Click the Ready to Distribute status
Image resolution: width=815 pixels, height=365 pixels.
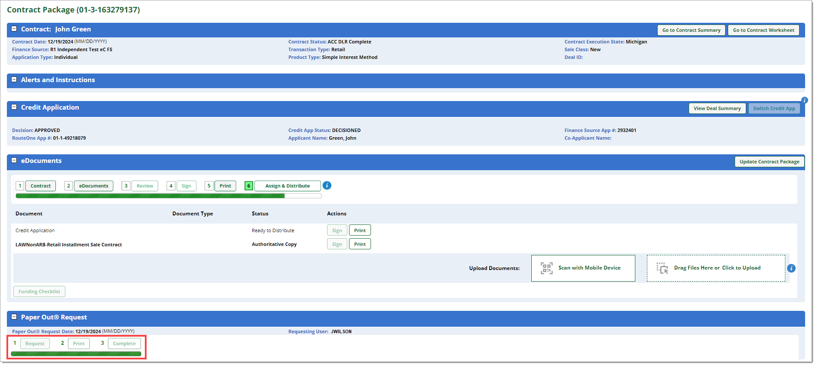point(273,230)
